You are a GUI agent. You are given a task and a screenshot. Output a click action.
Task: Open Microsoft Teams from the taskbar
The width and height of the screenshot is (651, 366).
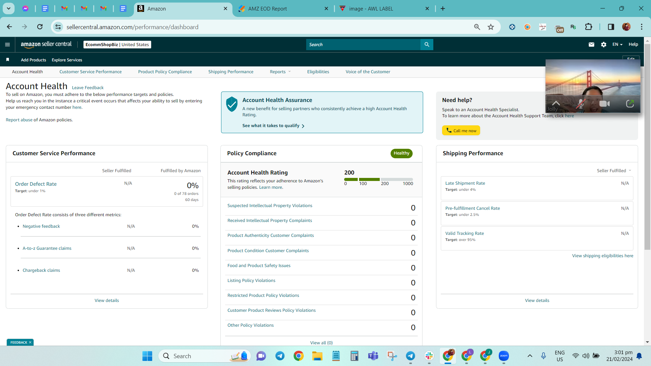coord(373,356)
